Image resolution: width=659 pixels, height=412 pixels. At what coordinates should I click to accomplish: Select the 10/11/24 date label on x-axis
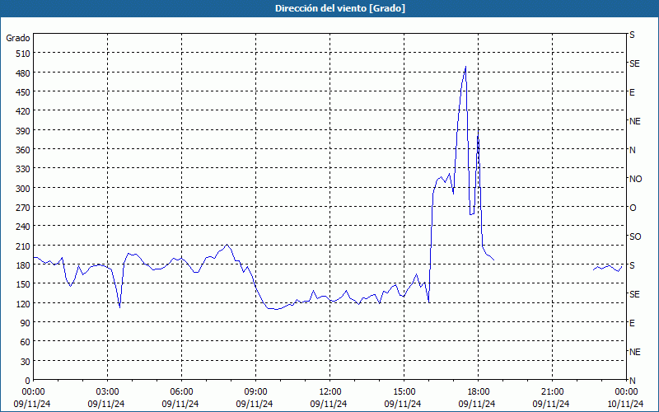point(625,404)
